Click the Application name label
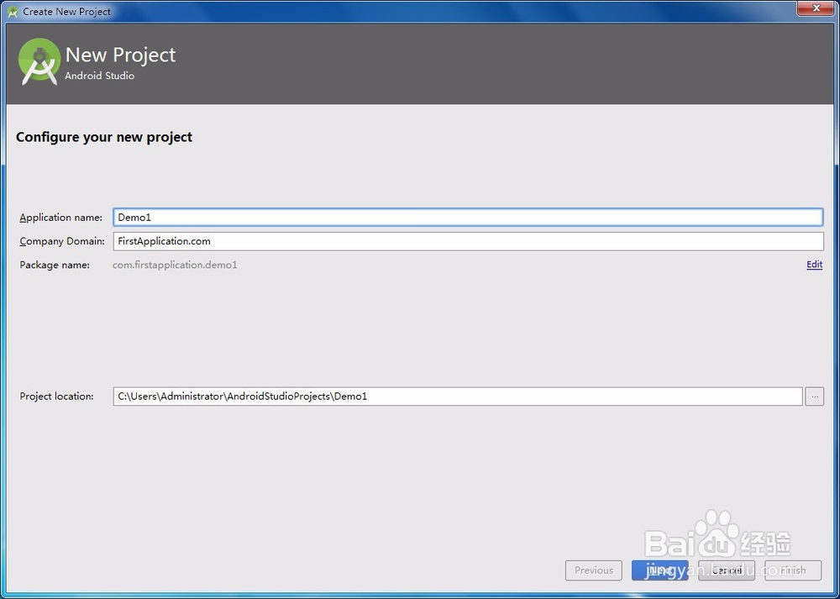Viewport: 840px width, 599px height. pyautogui.click(x=61, y=218)
